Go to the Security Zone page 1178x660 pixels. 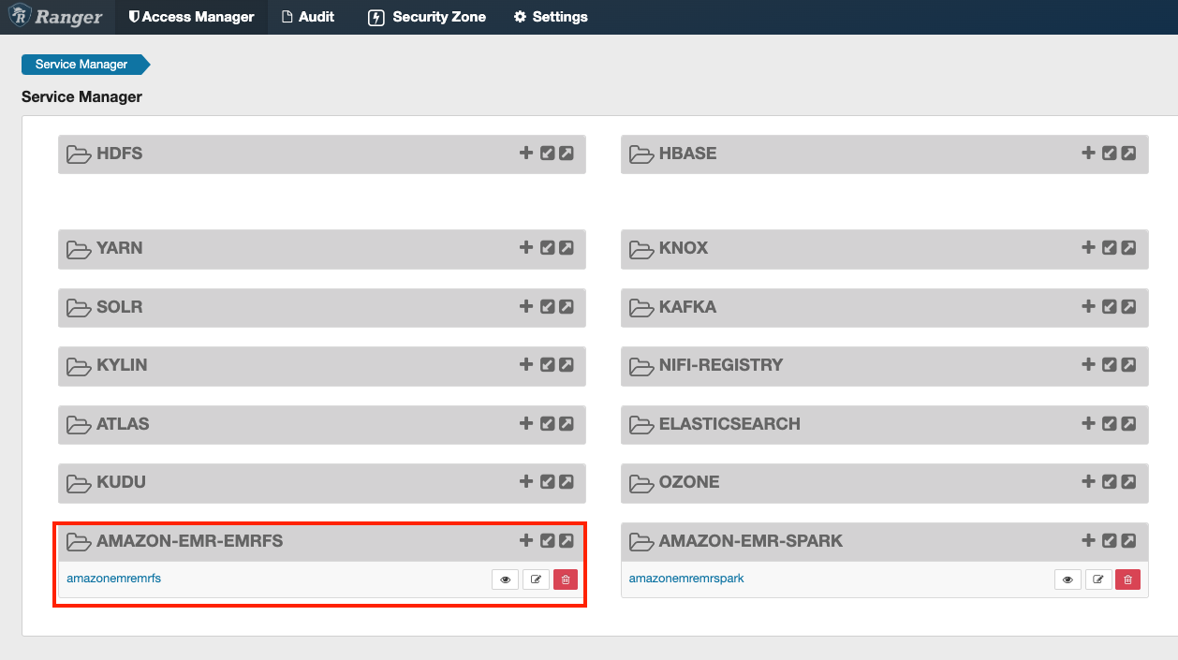[427, 17]
